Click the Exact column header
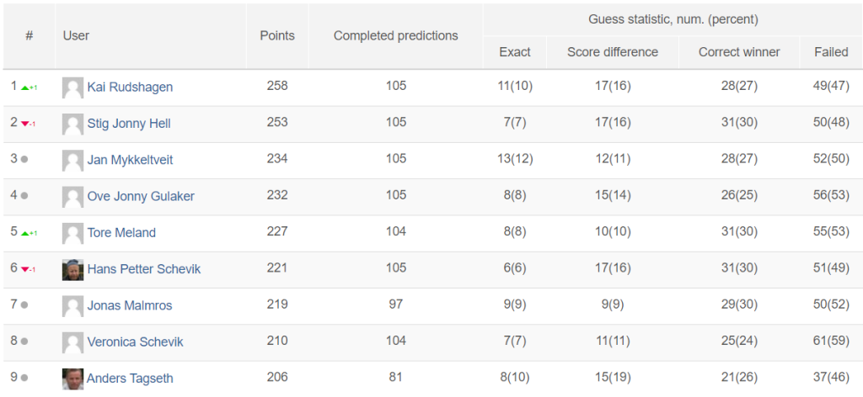 pos(515,52)
